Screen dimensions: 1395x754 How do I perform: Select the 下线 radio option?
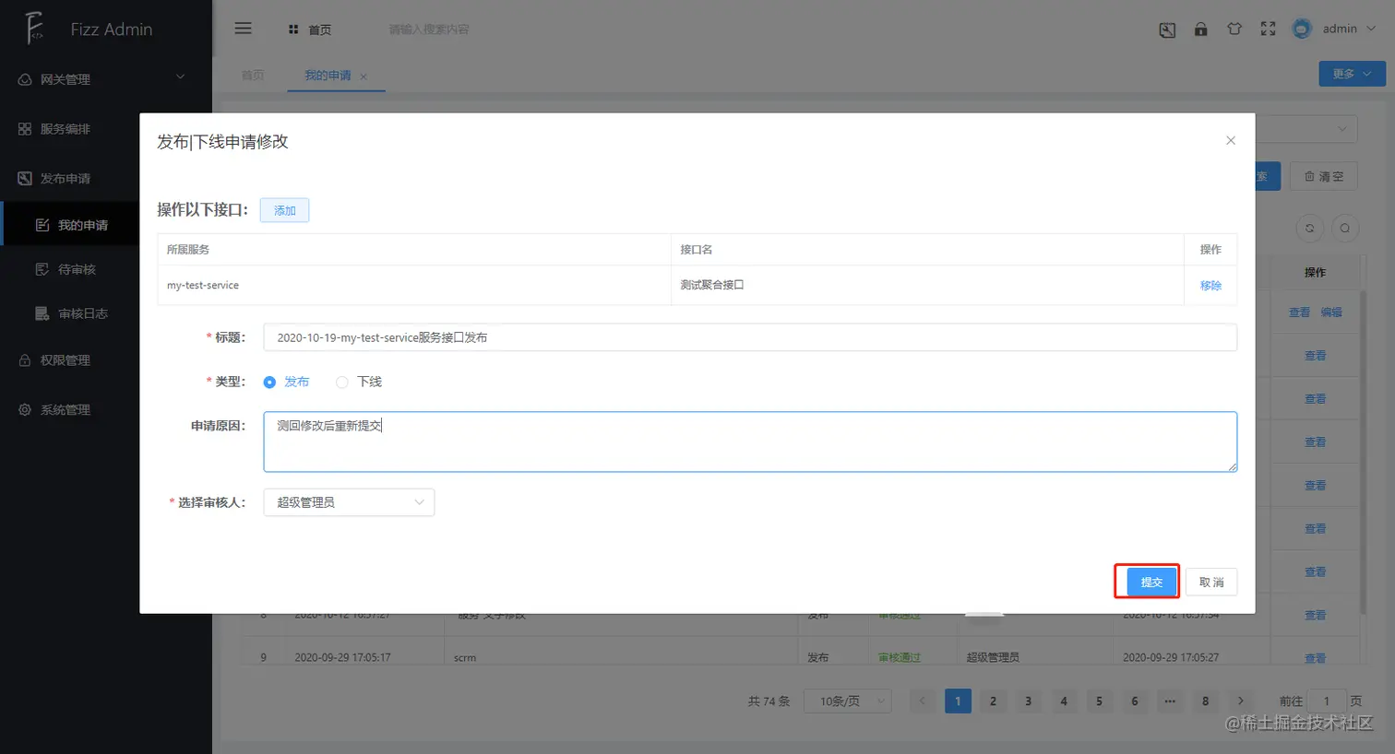(x=359, y=382)
